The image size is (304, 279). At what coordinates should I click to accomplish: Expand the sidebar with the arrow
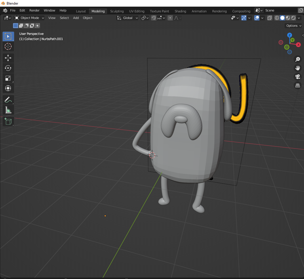pyautogui.click(x=303, y=35)
